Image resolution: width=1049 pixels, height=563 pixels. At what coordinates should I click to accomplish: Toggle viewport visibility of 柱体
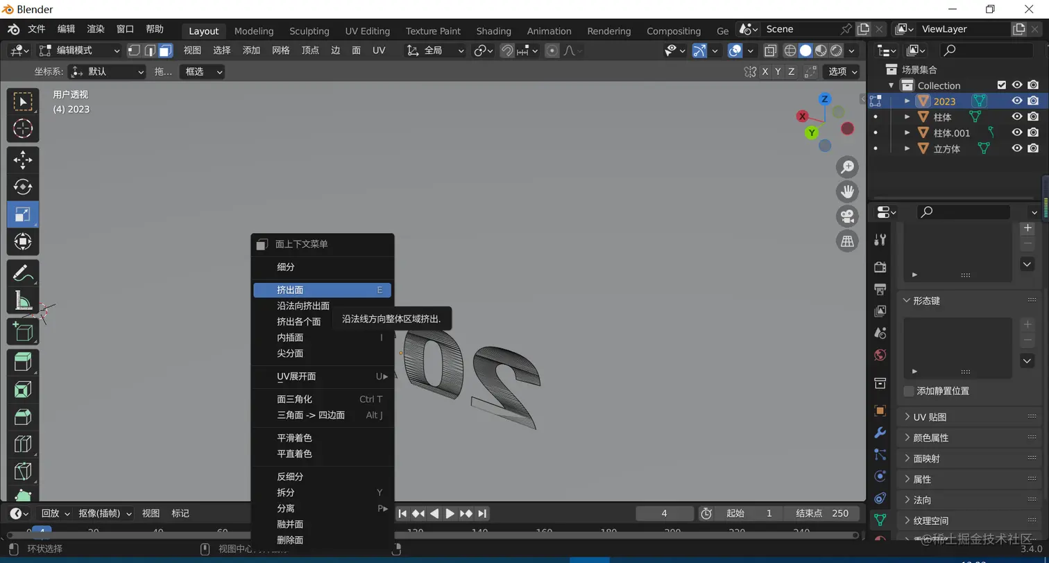coord(1017,117)
